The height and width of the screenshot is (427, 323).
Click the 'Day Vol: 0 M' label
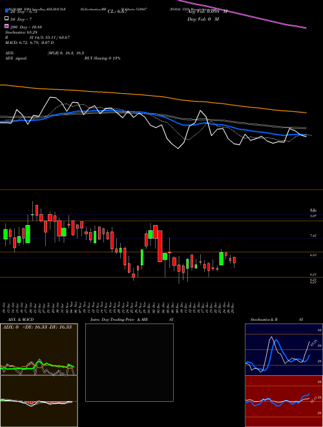203,19
